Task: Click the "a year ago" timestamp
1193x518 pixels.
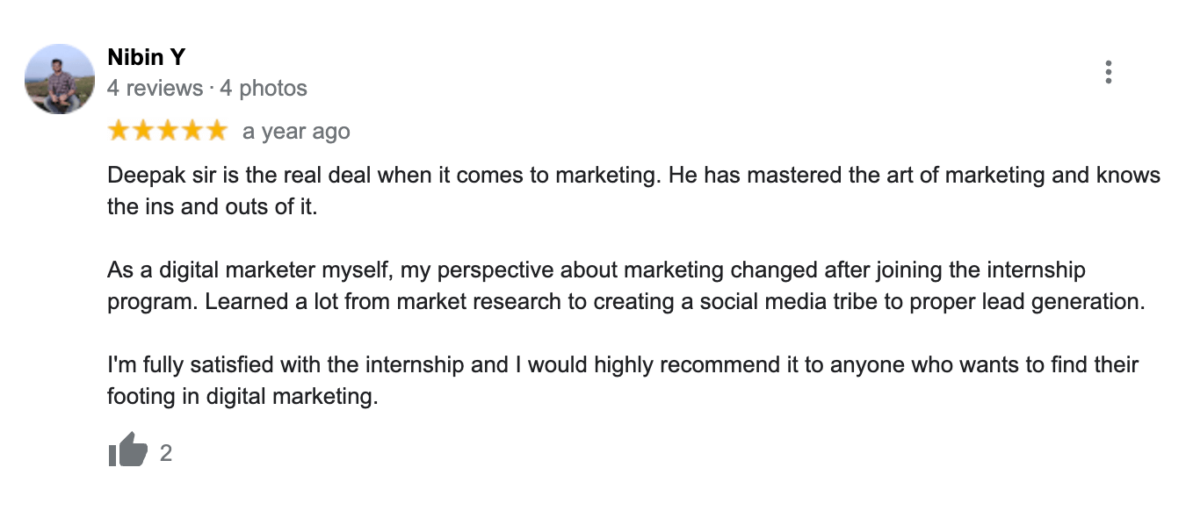Action: point(296,132)
